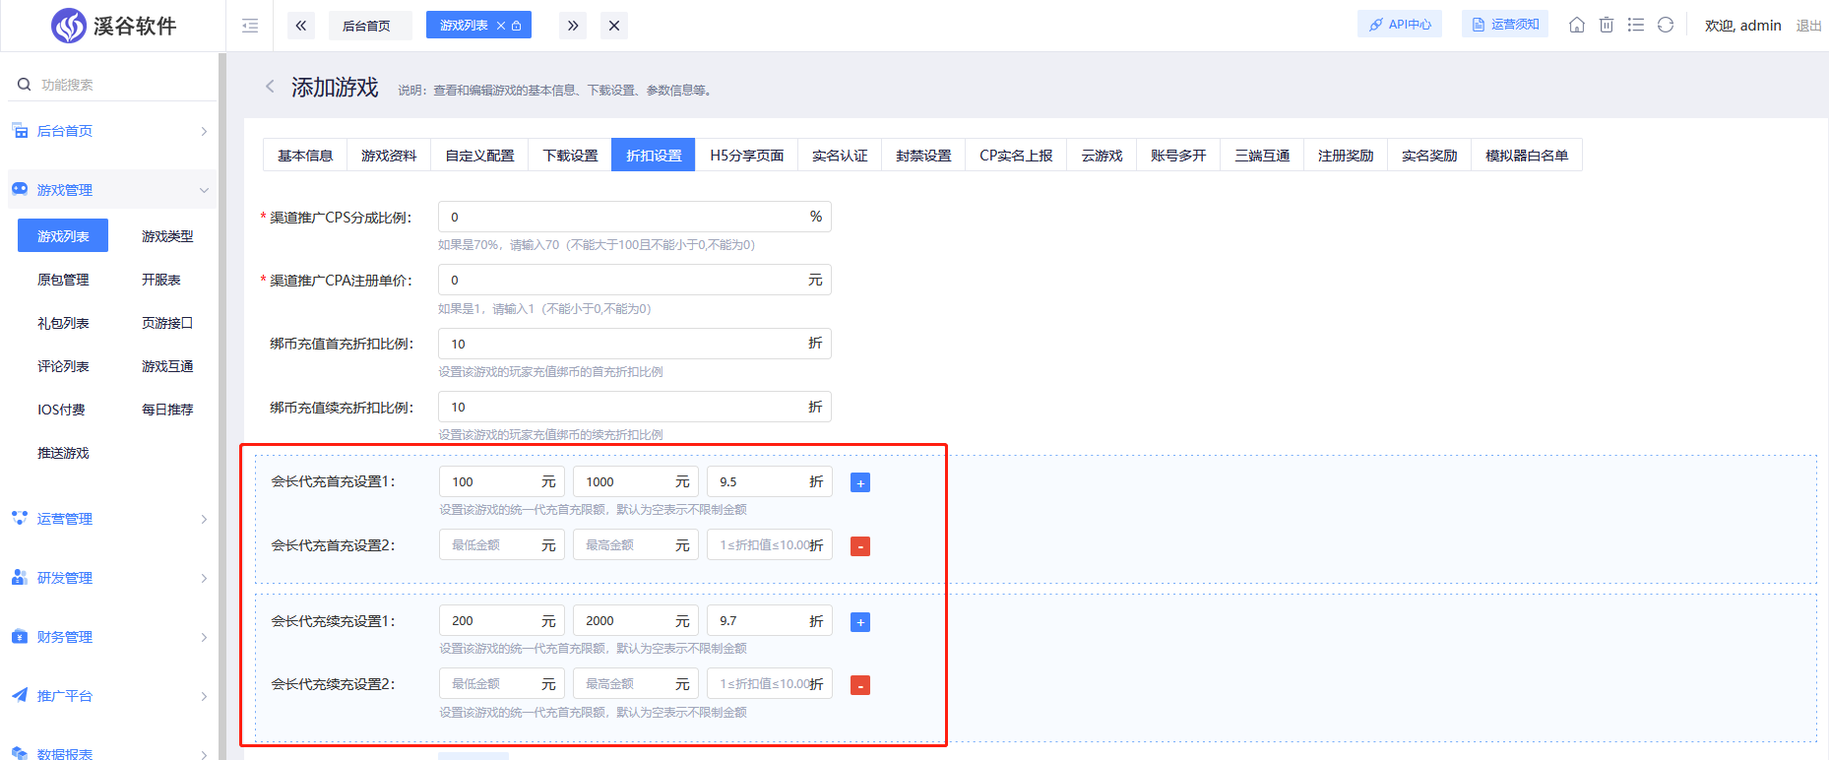
Task: Open the API中心 button
Action: pyautogui.click(x=1400, y=25)
